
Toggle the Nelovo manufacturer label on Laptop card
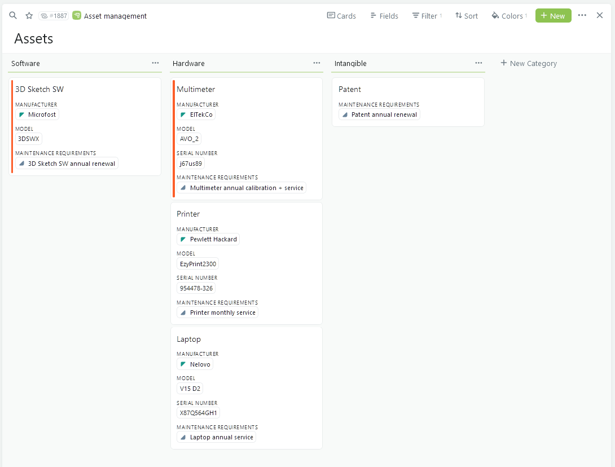195,364
